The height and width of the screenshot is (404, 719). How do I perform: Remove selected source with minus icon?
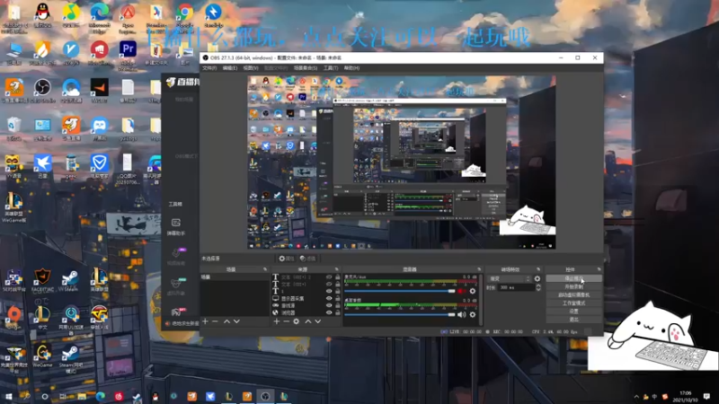click(286, 321)
